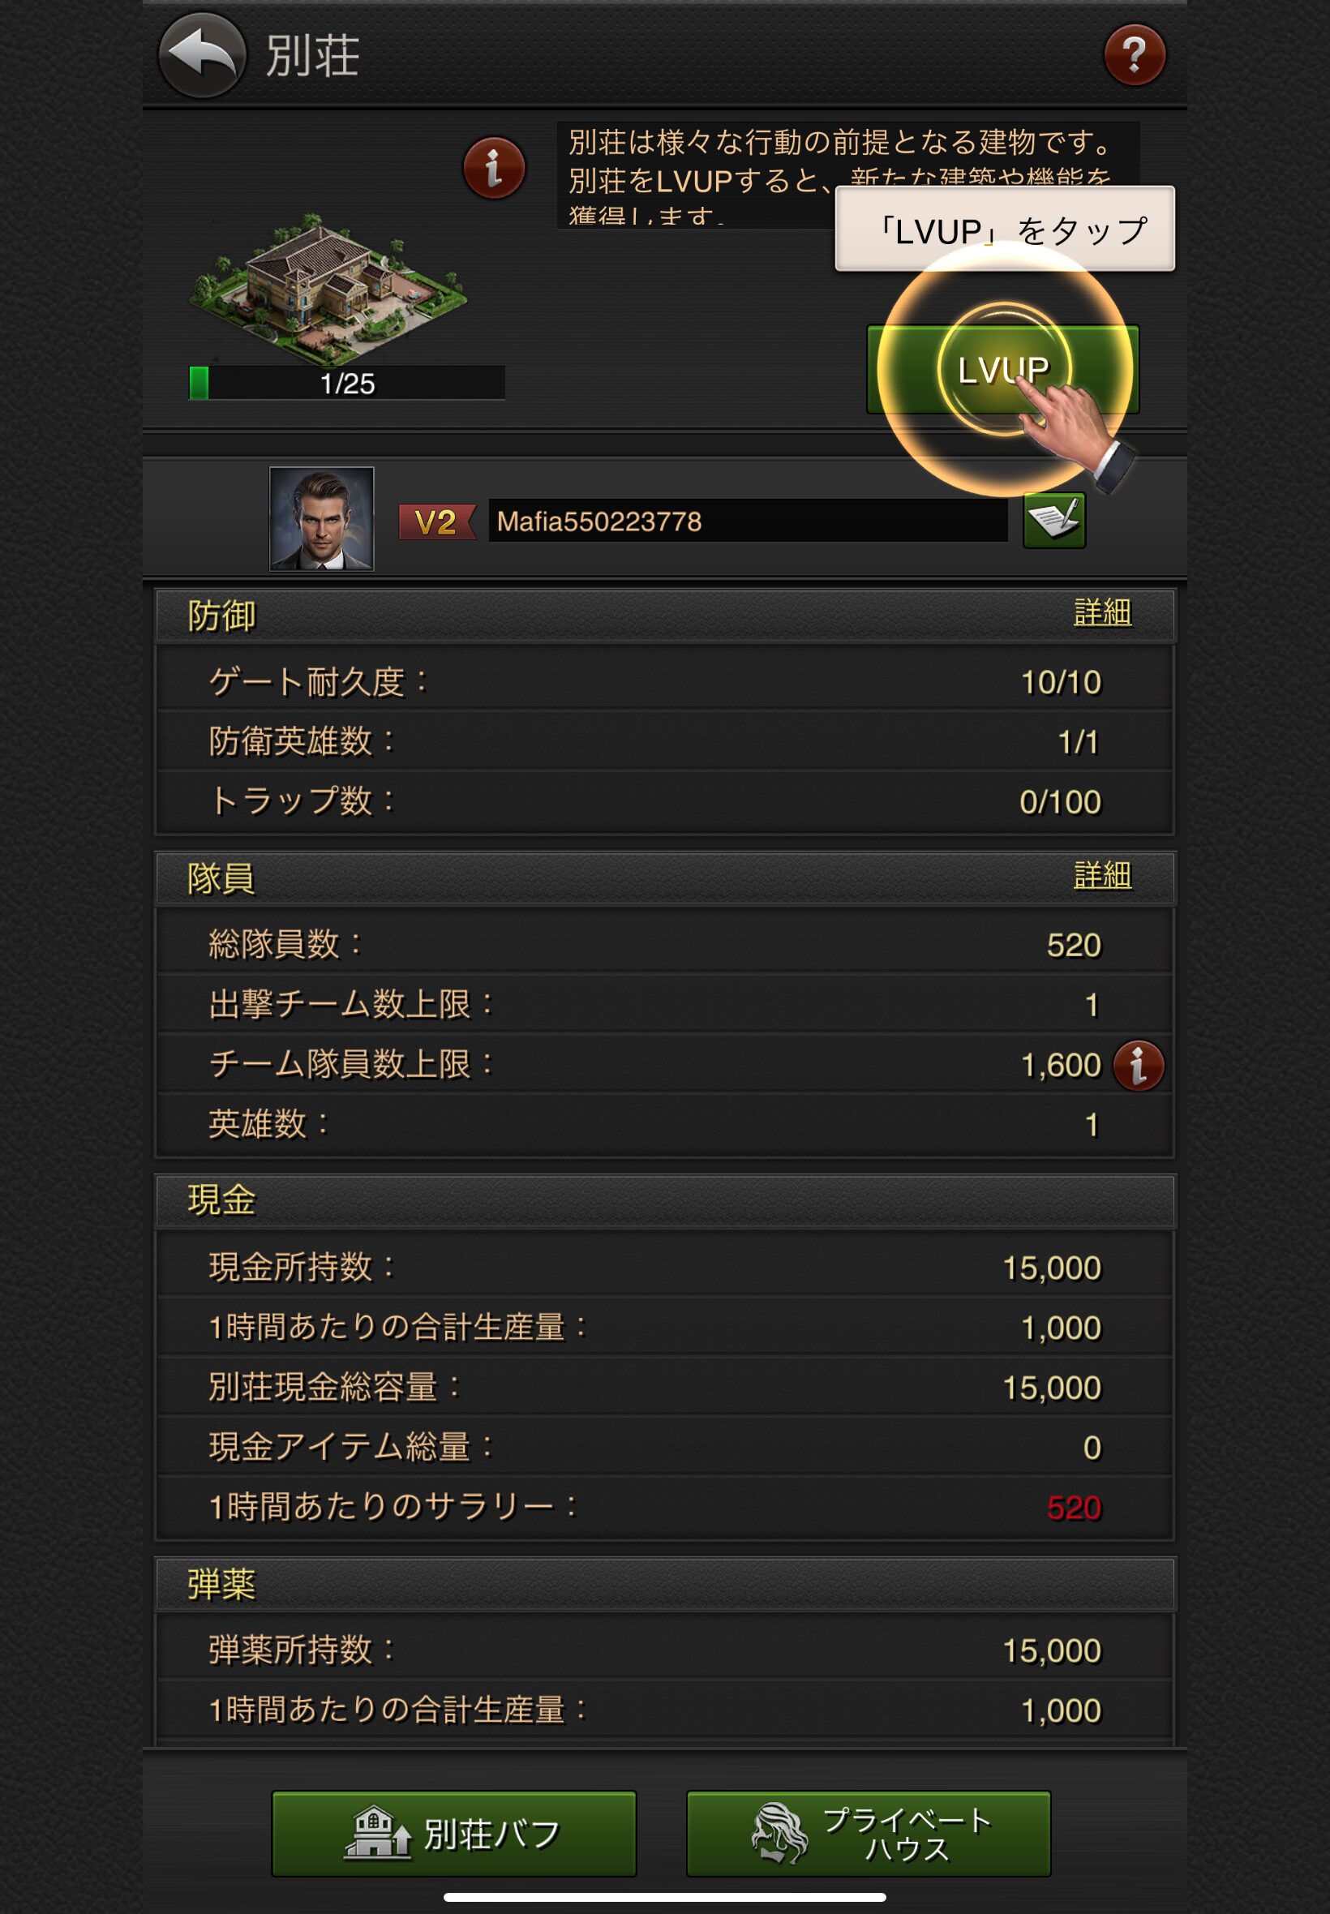Tap the プライベートハウス button

coord(869,1833)
